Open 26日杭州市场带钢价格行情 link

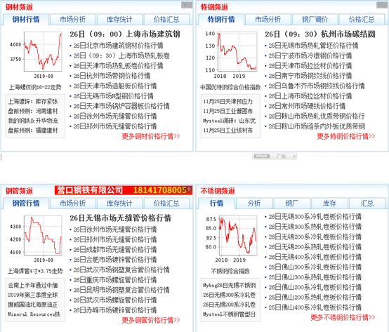(x=112, y=76)
